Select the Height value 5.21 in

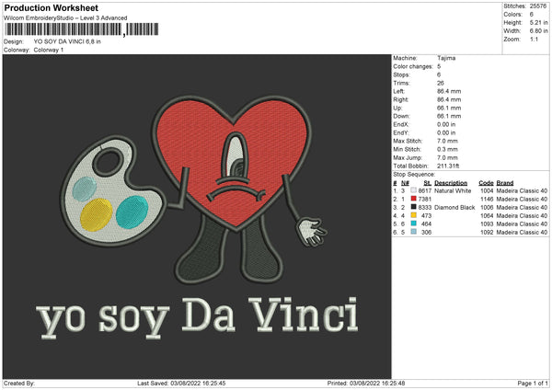[539, 22]
